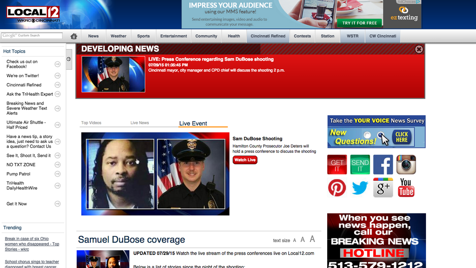Open the Facebook social icon

(x=383, y=164)
